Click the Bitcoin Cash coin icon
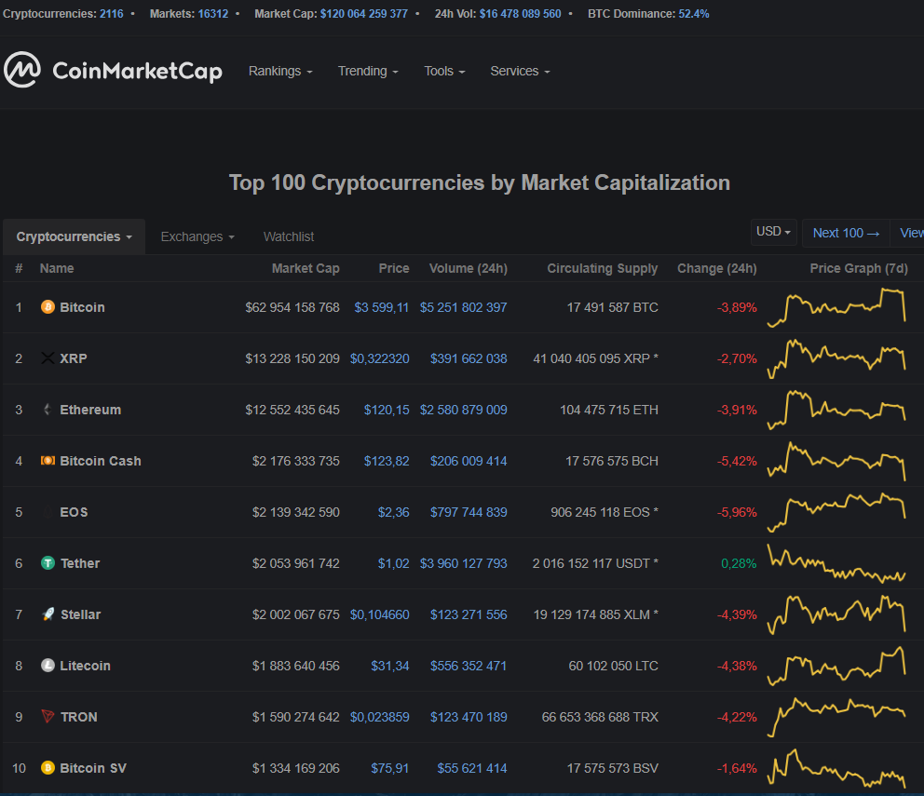Screen dimensions: 924x796 click(48, 461)
